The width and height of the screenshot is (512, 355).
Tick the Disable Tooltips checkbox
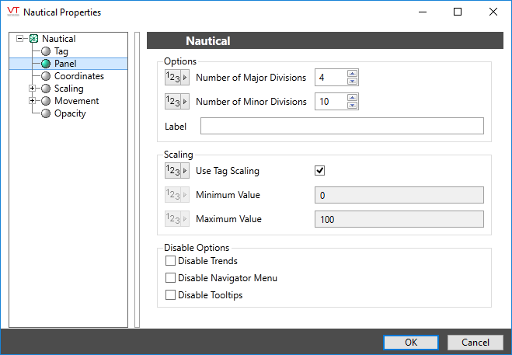(171, 295)
